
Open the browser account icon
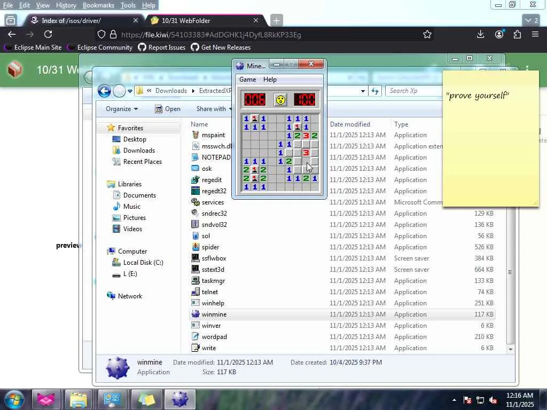pos(499,34)
